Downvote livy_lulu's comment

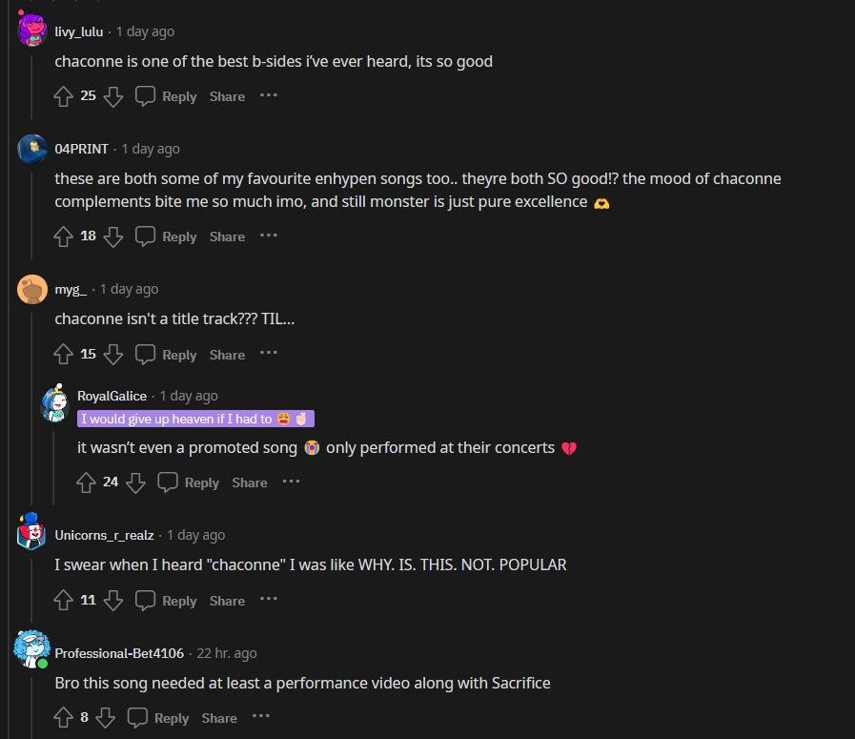point(112,96)
